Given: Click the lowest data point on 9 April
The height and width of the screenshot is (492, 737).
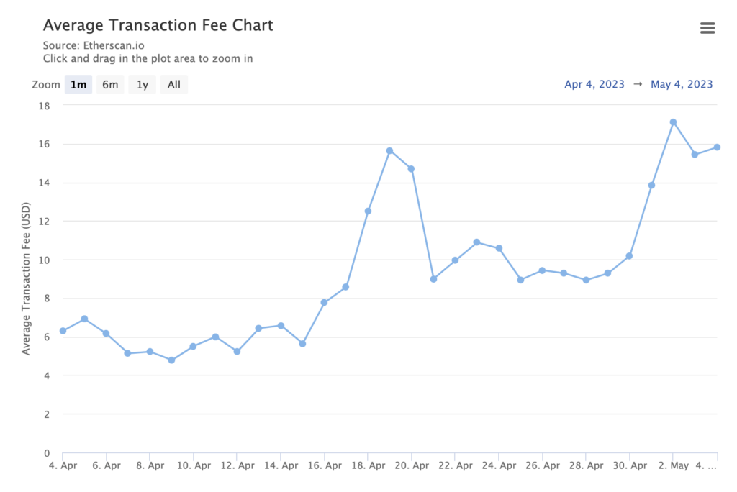Looking at the screenshot, I should coord(171,360).
